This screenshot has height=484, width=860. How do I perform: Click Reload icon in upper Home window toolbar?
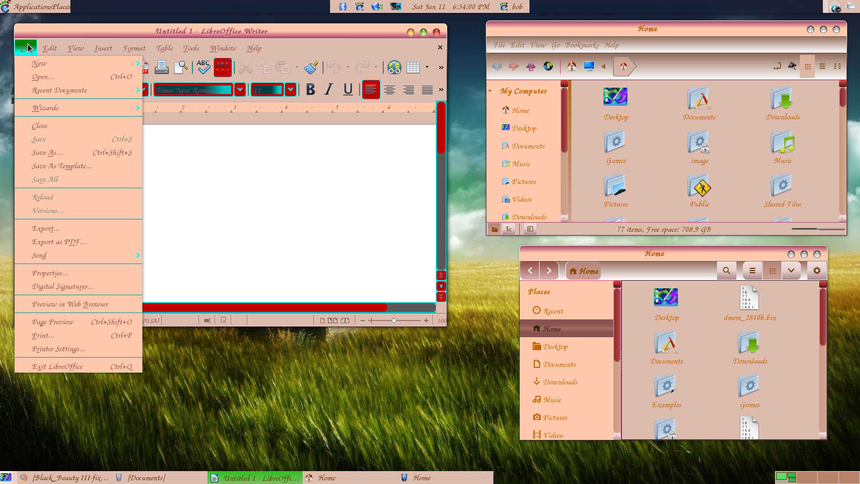click(548, 66)
